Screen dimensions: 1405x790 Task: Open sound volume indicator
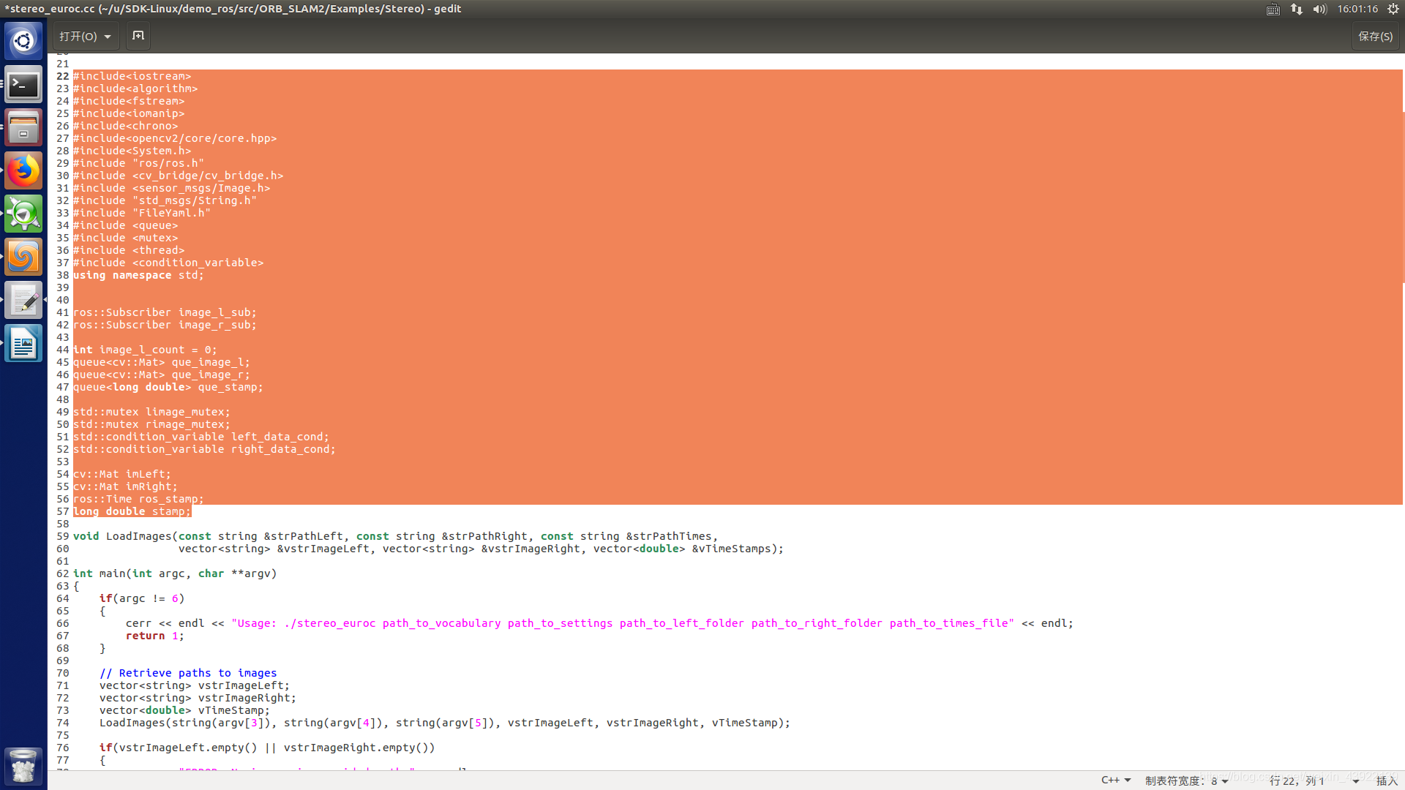click(x=1320, y=9)
